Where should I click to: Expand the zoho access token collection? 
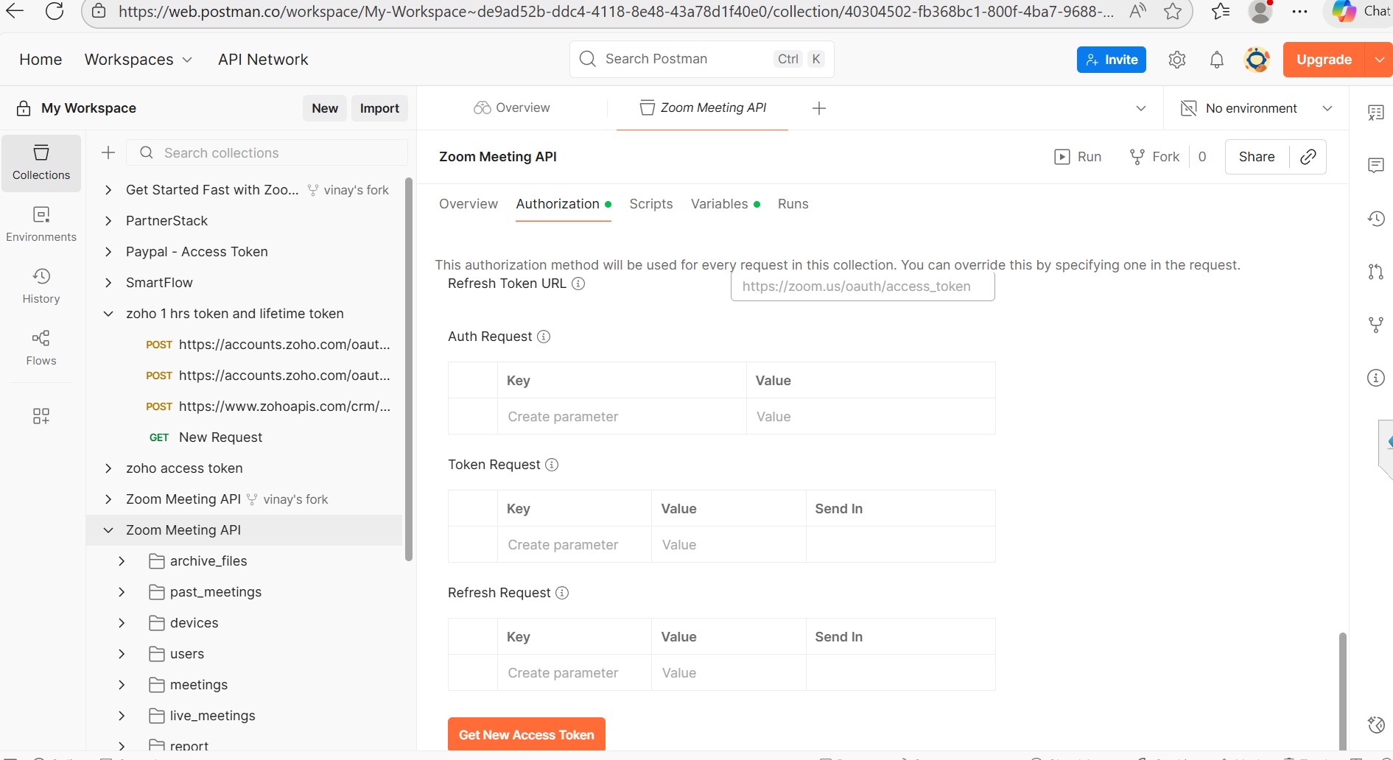pyautogui.click(x=108, y=468)
